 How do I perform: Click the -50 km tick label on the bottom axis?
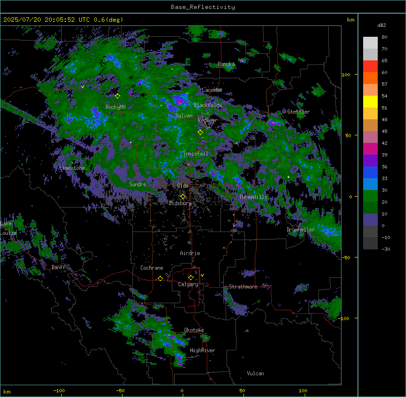point(120,390)
